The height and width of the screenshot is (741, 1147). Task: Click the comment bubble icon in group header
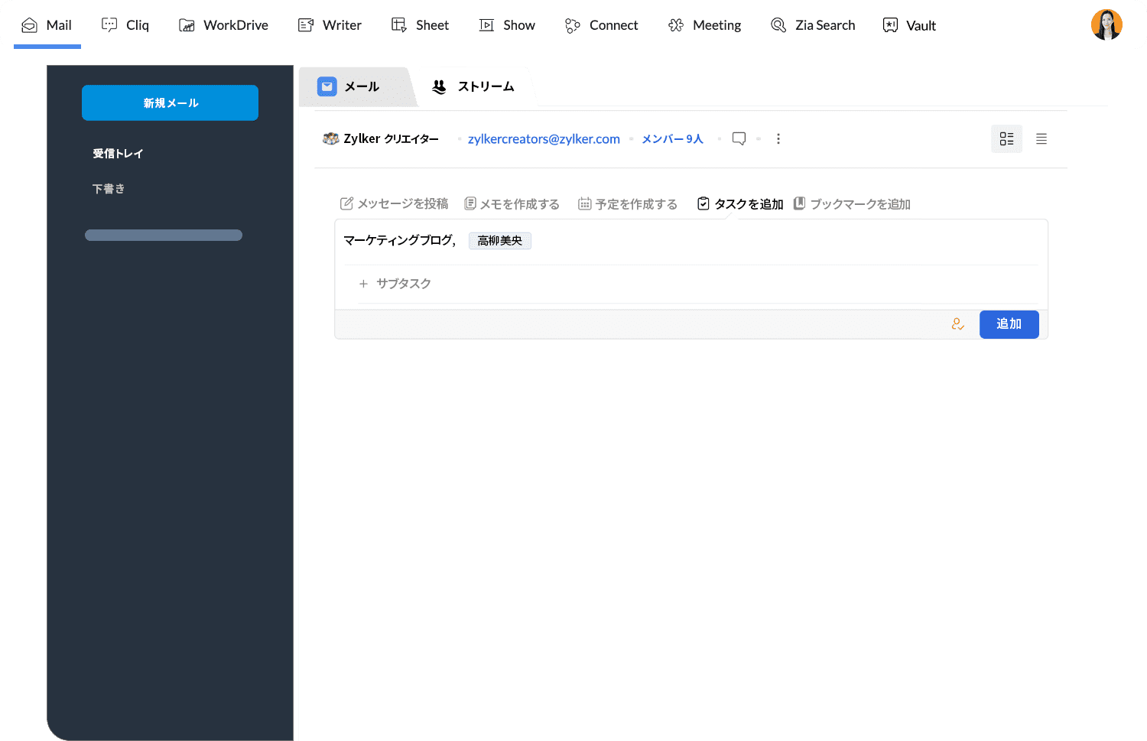[739, 138]
